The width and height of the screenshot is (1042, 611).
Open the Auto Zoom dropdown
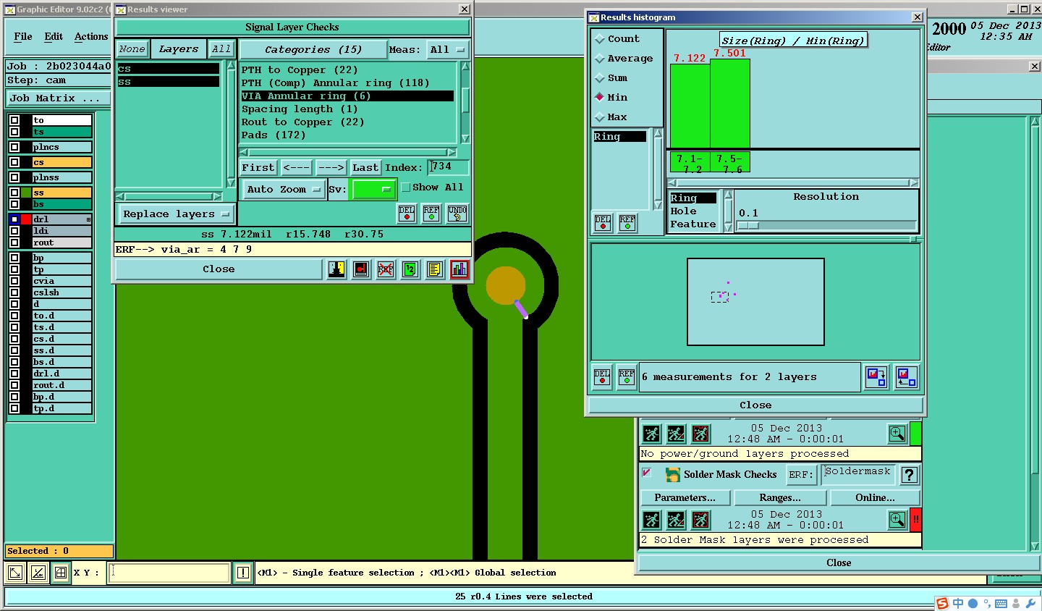click(283, 190)
